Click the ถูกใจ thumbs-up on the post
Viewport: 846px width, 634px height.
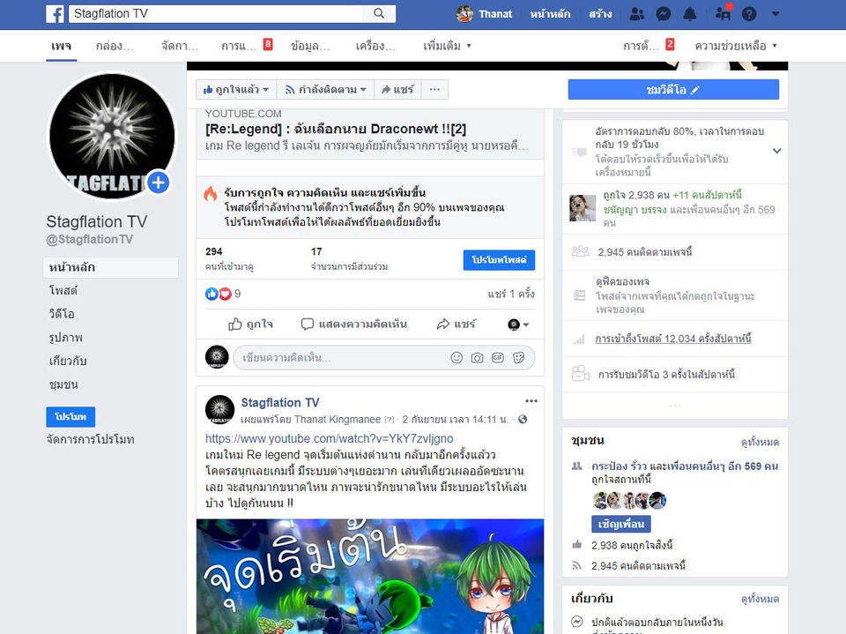tap(250, 324)
